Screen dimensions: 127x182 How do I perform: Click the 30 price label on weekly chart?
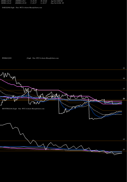[124, 78]
